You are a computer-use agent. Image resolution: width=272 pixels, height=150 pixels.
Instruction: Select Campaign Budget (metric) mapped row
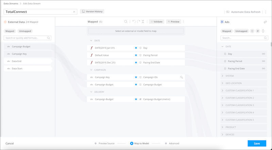tap(136, 99)
